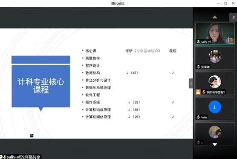Click lulin's muted microphone icon
237x159 pixels.
coord(198,117)
